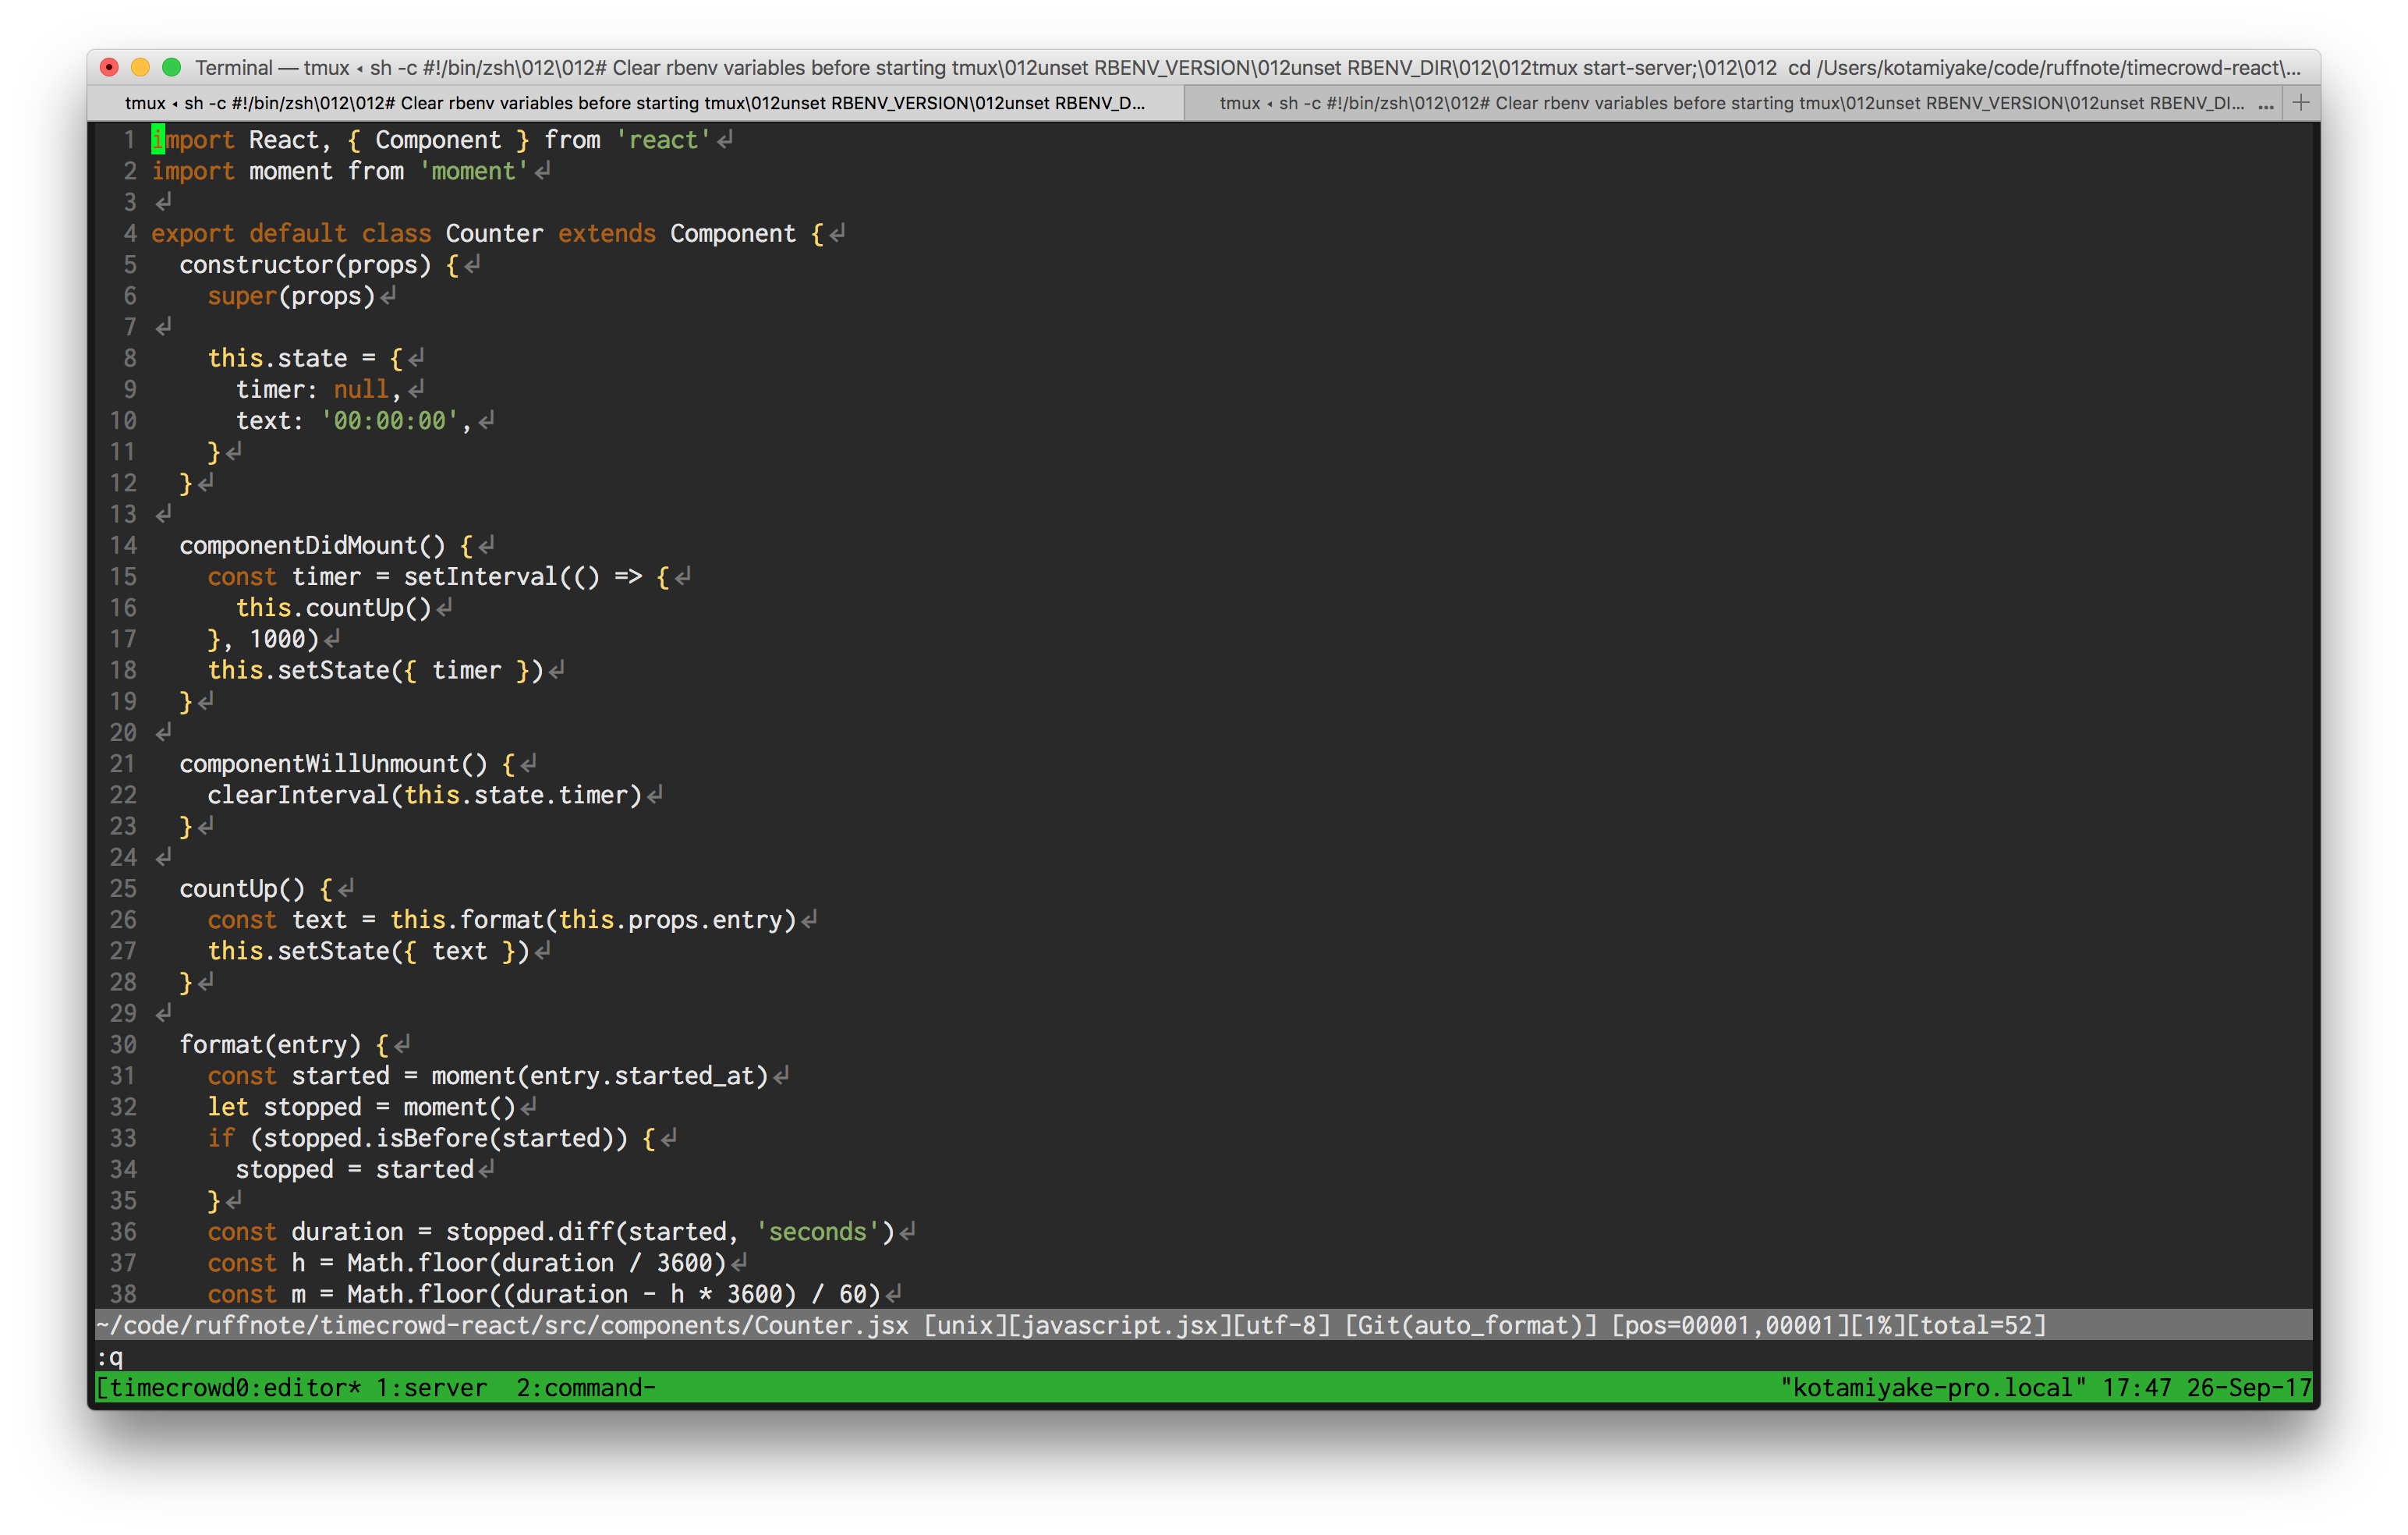The image size is (2408, 1535).
Task: Click this.setState({ text }) on line 27
Action: pos(368,951)
